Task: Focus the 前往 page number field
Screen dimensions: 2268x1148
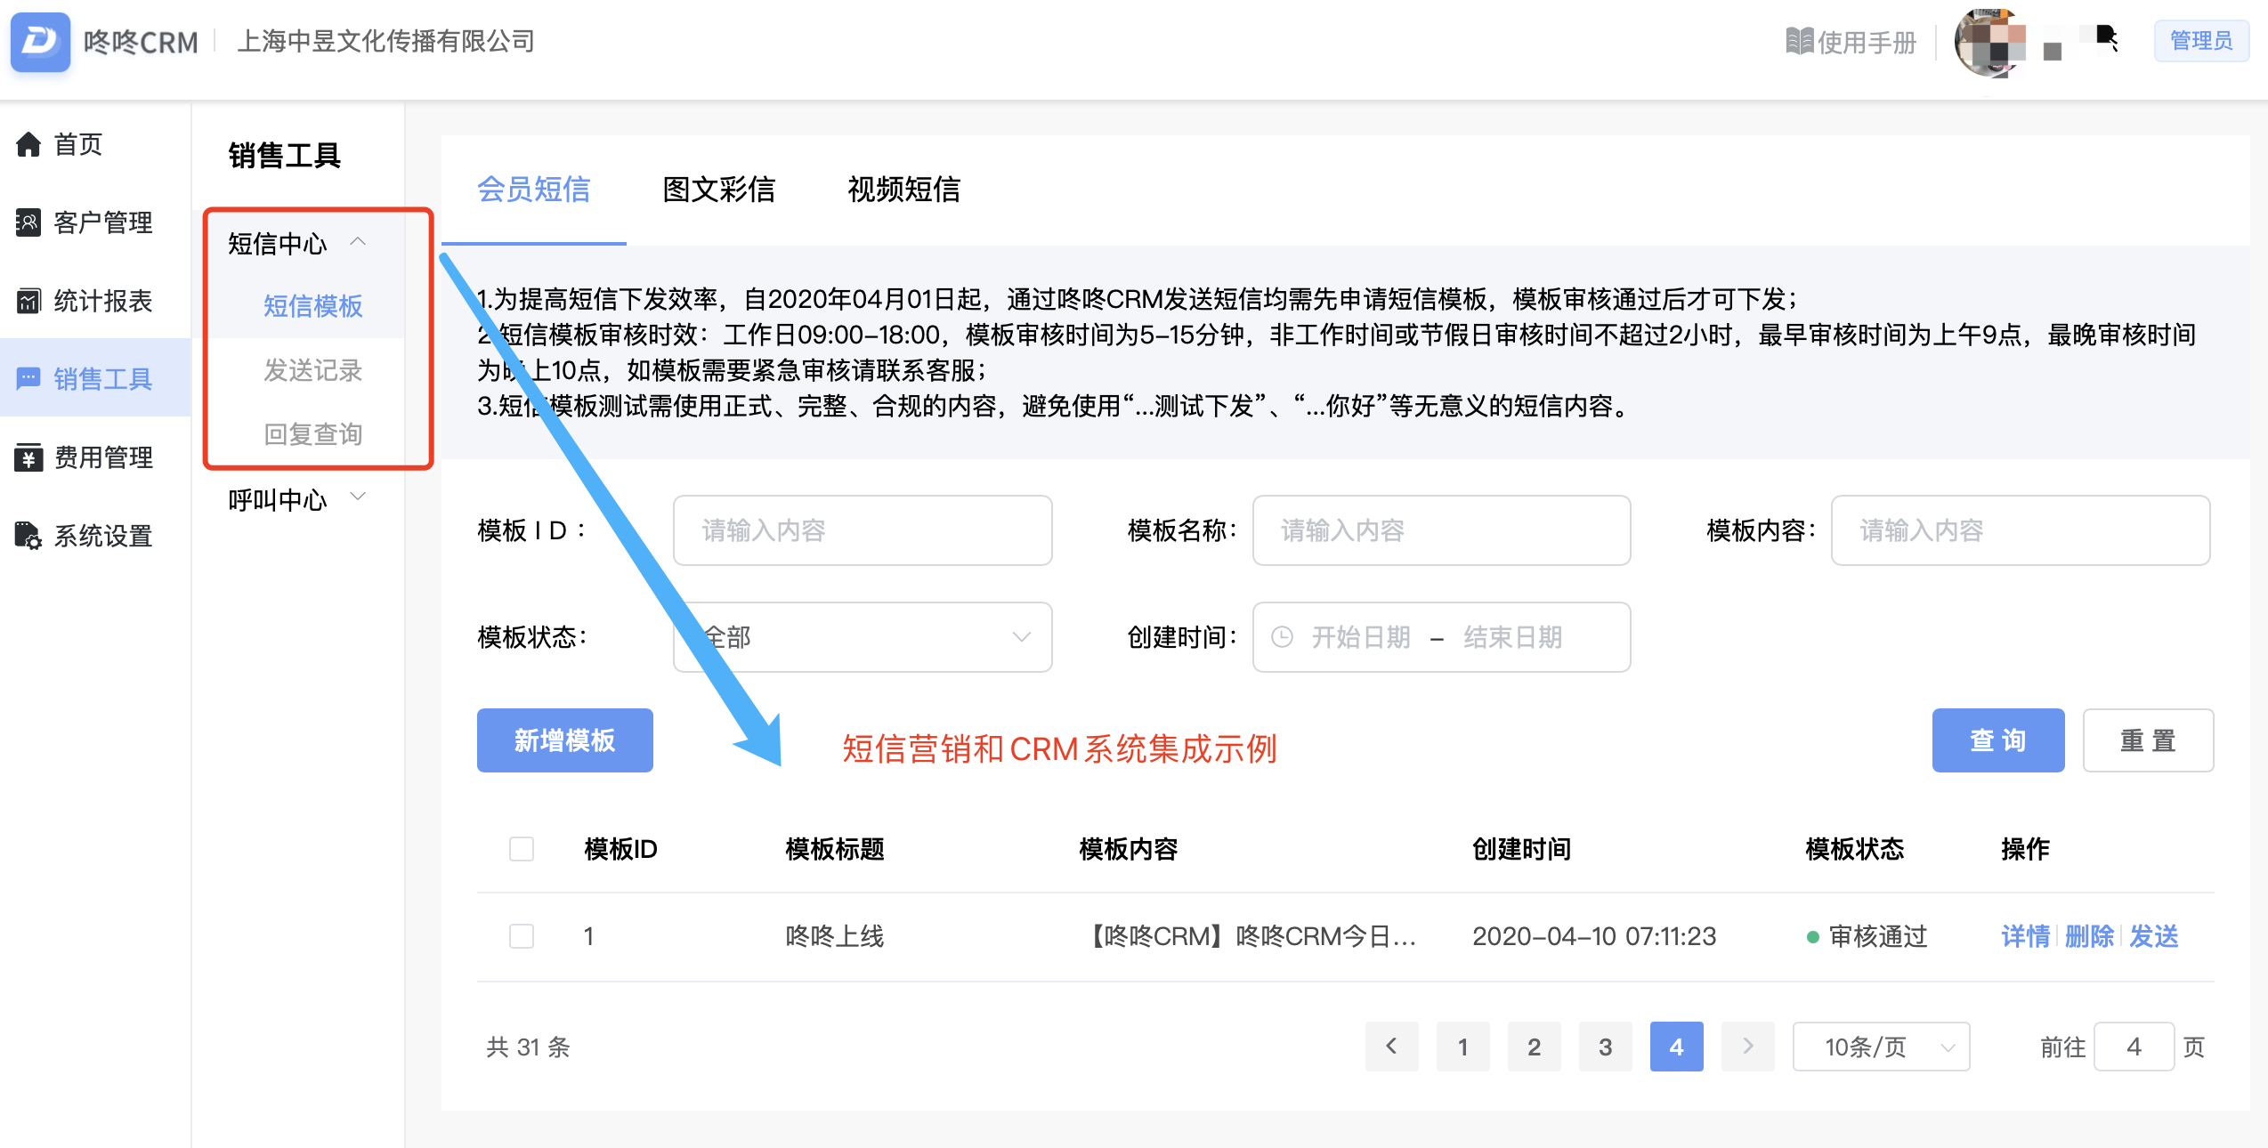Action: tap(2134, 1047)
